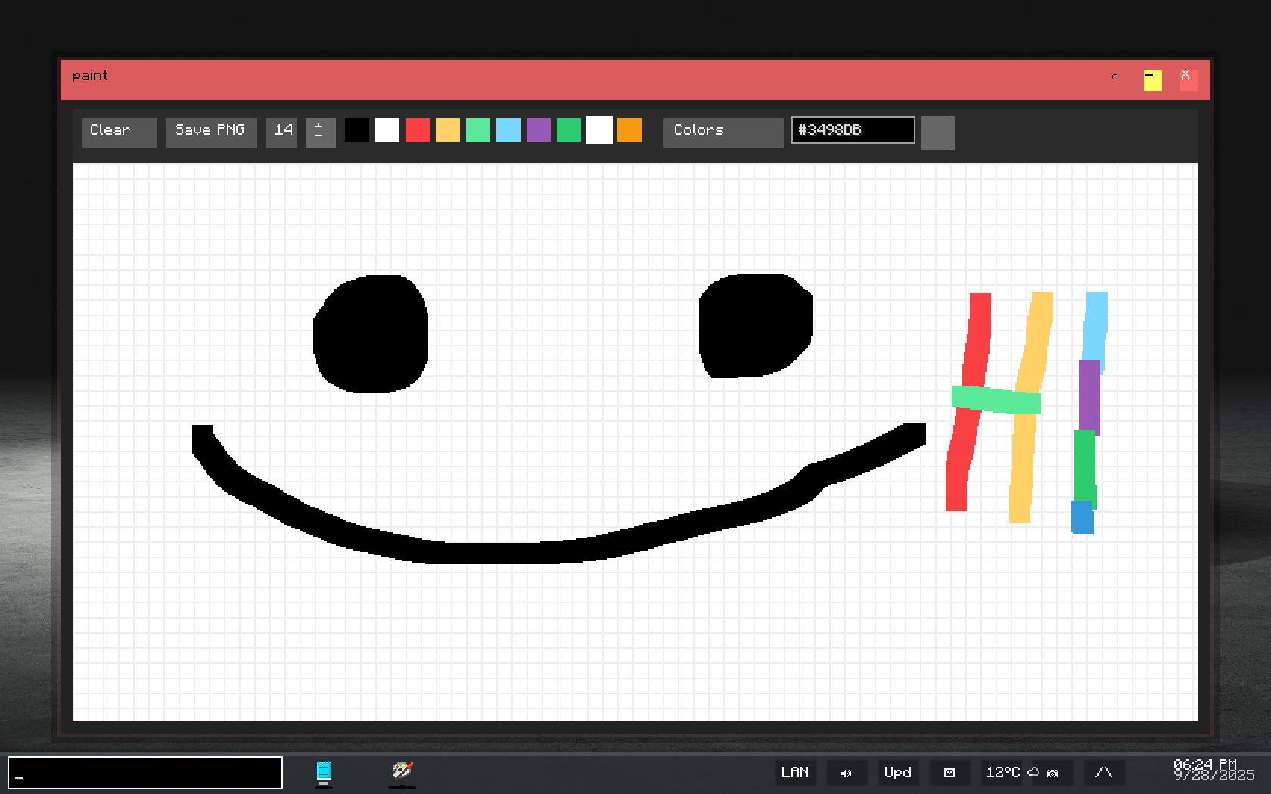Open the Colors dropdown
Screen dimensions: 1271x794
[723, 132]
